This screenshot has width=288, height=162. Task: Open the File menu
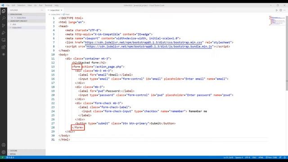click(x=8, y=5)
